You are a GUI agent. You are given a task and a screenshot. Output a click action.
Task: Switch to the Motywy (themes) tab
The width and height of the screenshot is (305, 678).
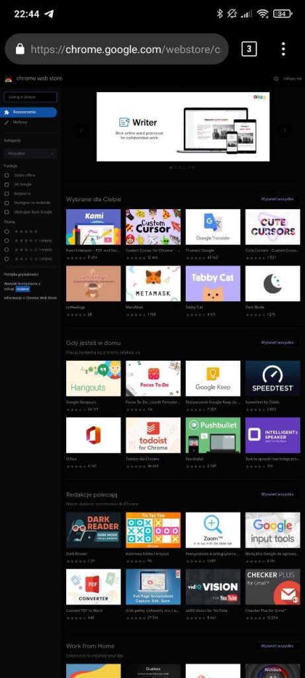pyautogui.click(x=20, y=122)
